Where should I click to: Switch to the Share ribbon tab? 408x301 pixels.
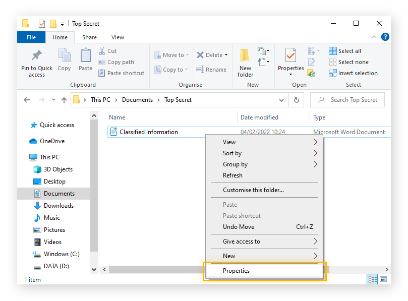(89, 37)
